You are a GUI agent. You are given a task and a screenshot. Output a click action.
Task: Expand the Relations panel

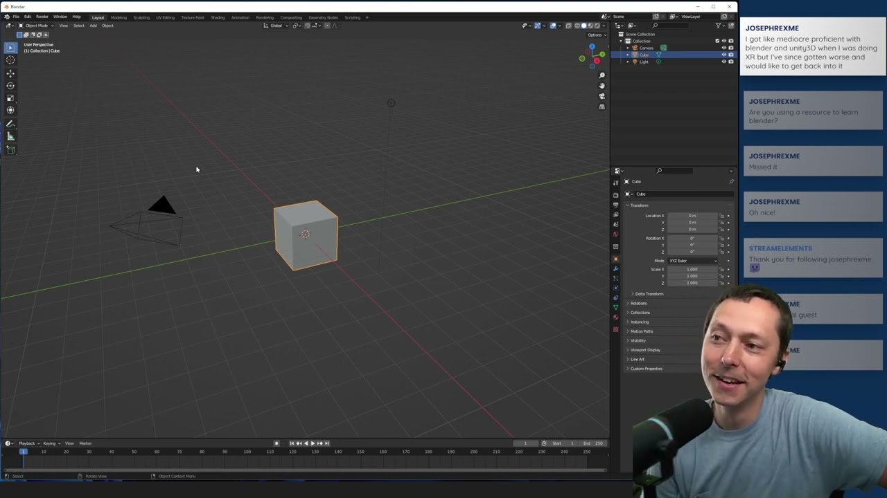(638, 303)
